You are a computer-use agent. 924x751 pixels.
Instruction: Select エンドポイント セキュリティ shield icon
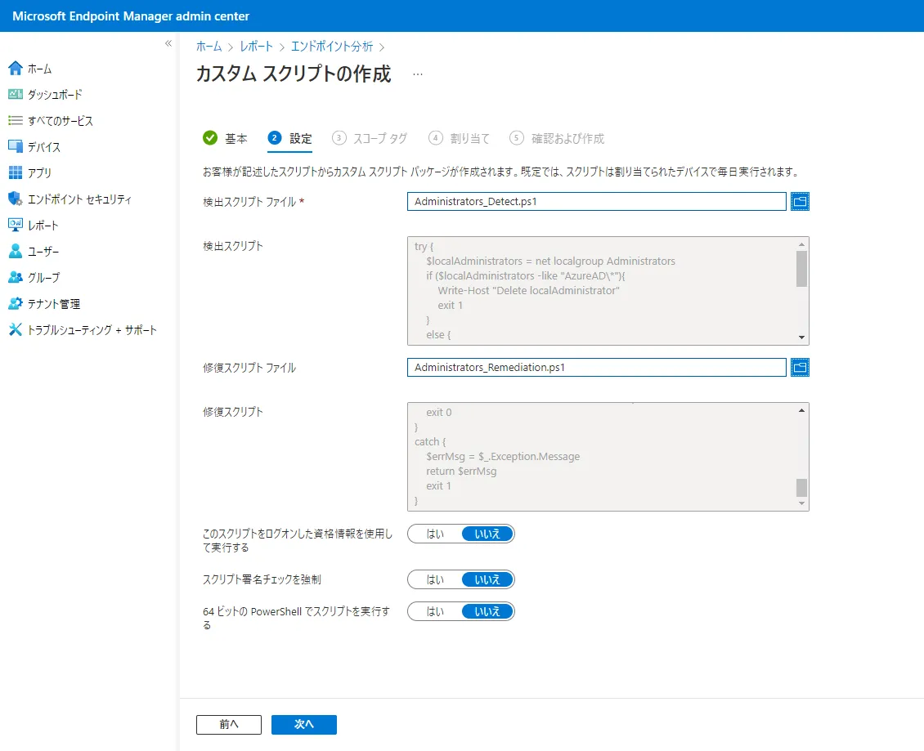click(15, 199)
